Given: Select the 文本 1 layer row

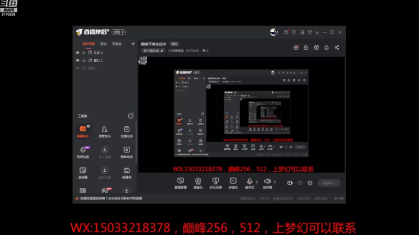Looking at the screenshot, I should (x=105, y=53).
